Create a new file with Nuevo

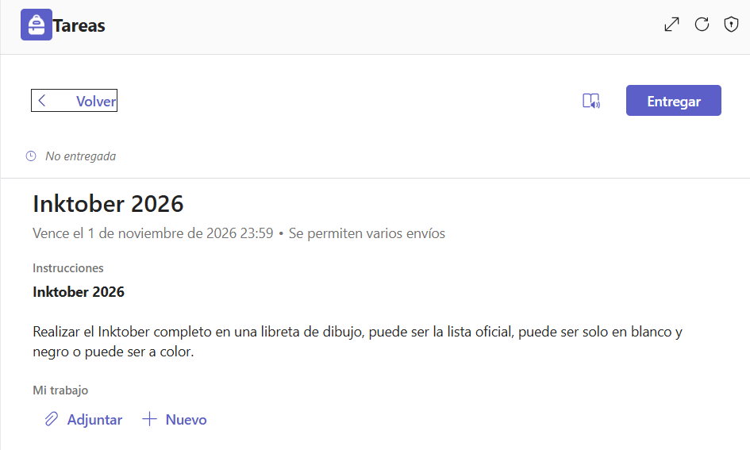(175, 419)
